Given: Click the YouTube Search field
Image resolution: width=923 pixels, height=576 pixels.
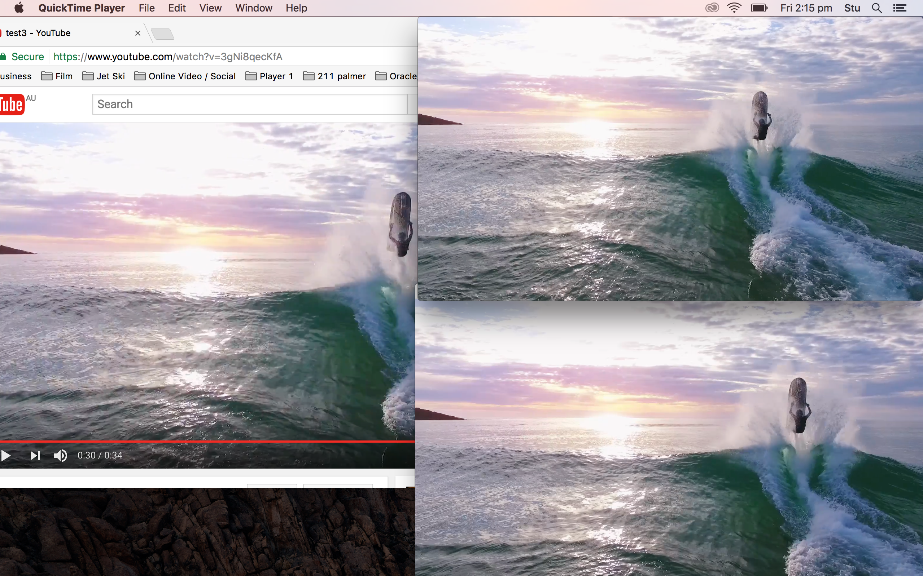Looking at the screenshot, I should [x=250, y=104].
